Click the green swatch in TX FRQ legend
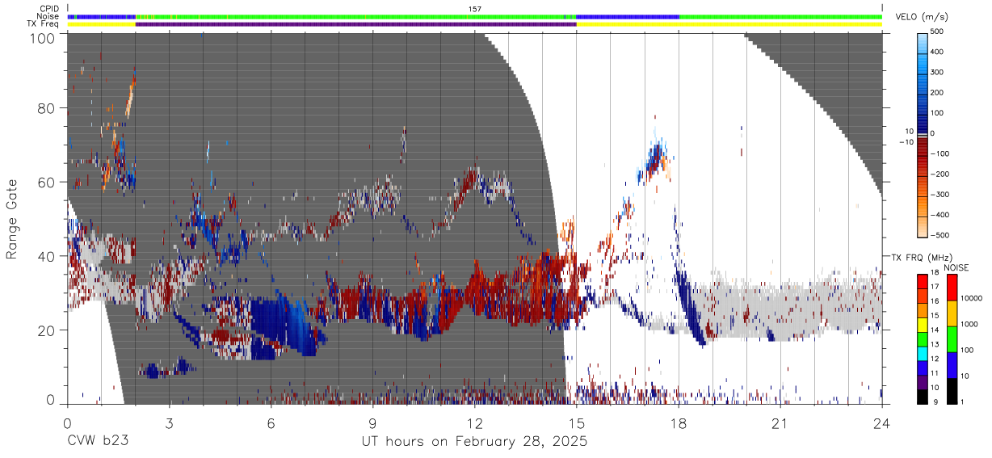The height and width of the screenshot is (458, 992). coord(922,339)
